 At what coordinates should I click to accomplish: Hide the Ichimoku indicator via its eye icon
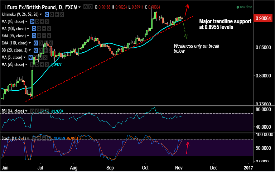47,14
